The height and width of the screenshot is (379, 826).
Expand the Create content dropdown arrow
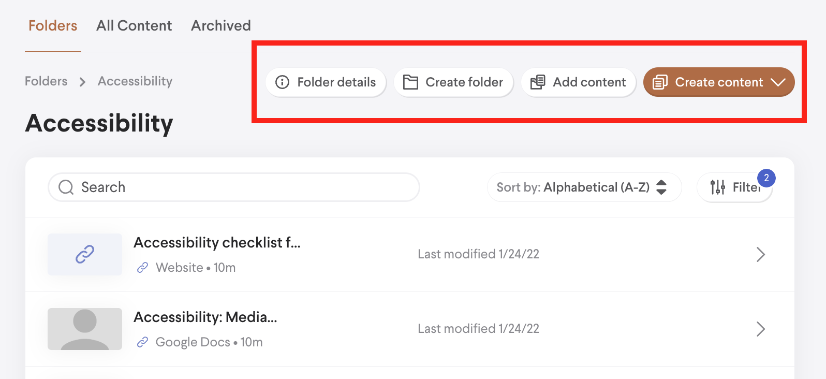778,82
